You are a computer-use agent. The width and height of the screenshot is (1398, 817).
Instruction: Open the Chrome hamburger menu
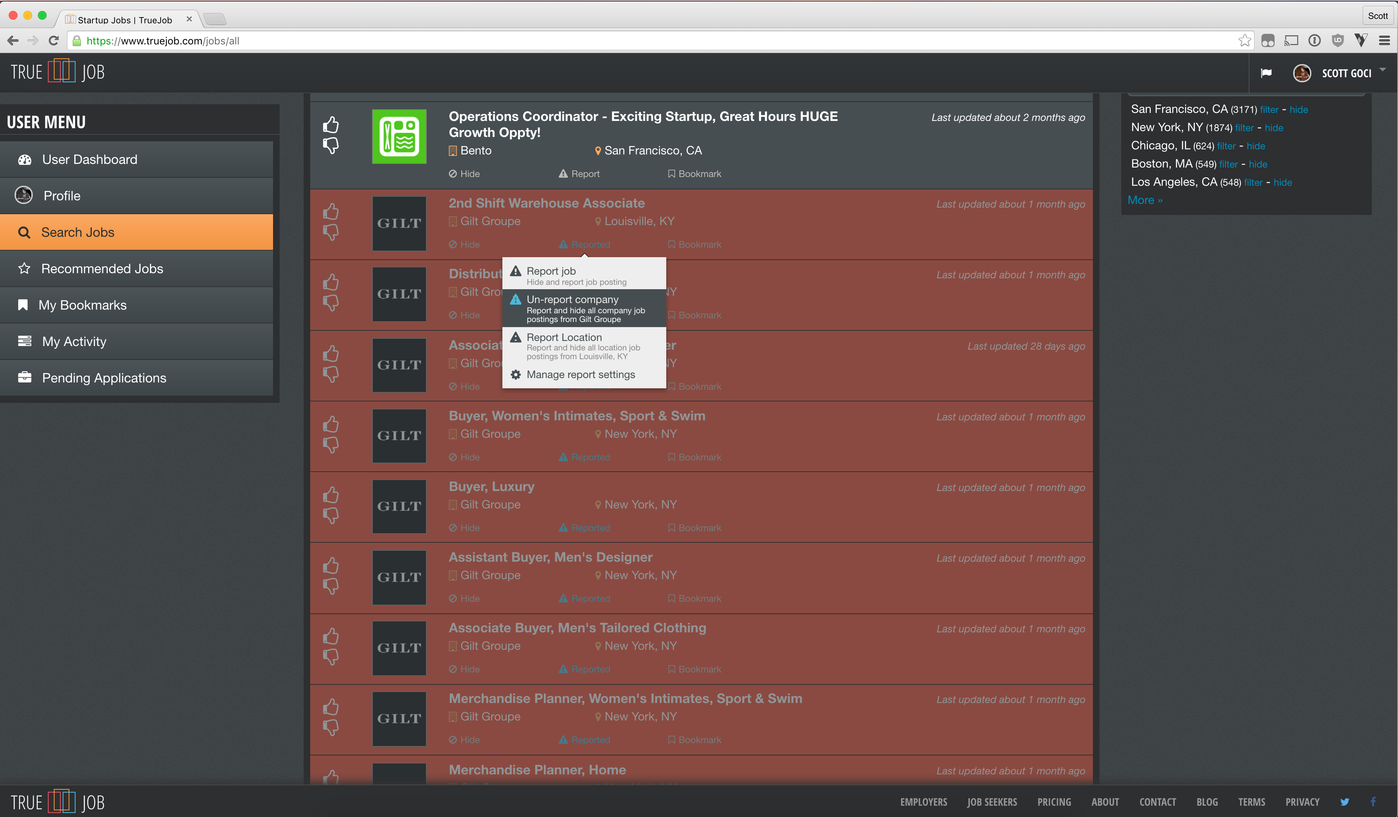[x=1384, y=40]
